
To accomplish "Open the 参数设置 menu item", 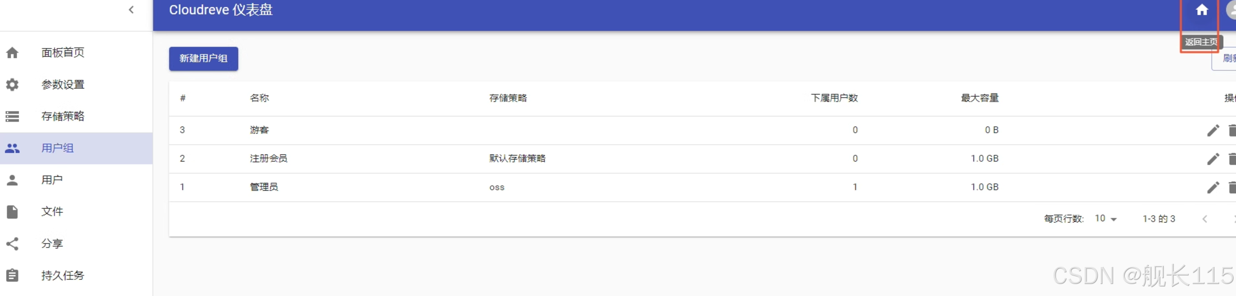I will click(76, 85).
